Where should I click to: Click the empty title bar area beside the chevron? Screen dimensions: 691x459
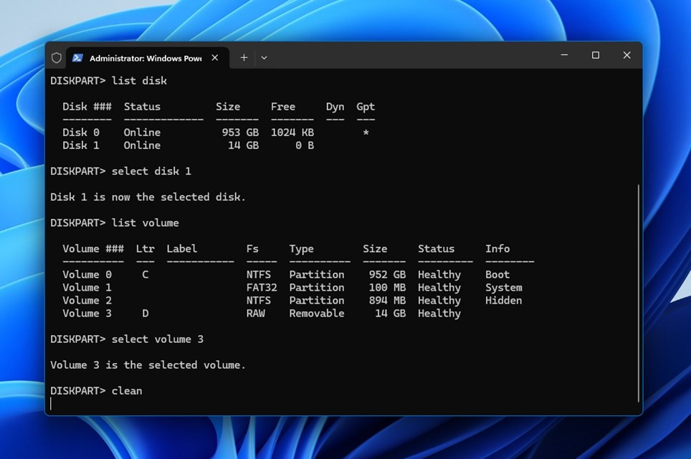click(410, 57)
